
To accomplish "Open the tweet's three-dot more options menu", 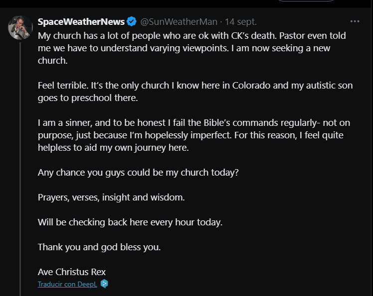I will pos(355,22).
